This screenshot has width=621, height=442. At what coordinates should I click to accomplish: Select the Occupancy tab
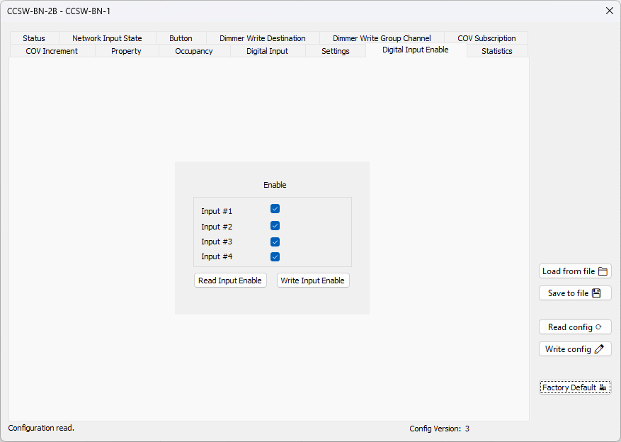pos(194,51)
